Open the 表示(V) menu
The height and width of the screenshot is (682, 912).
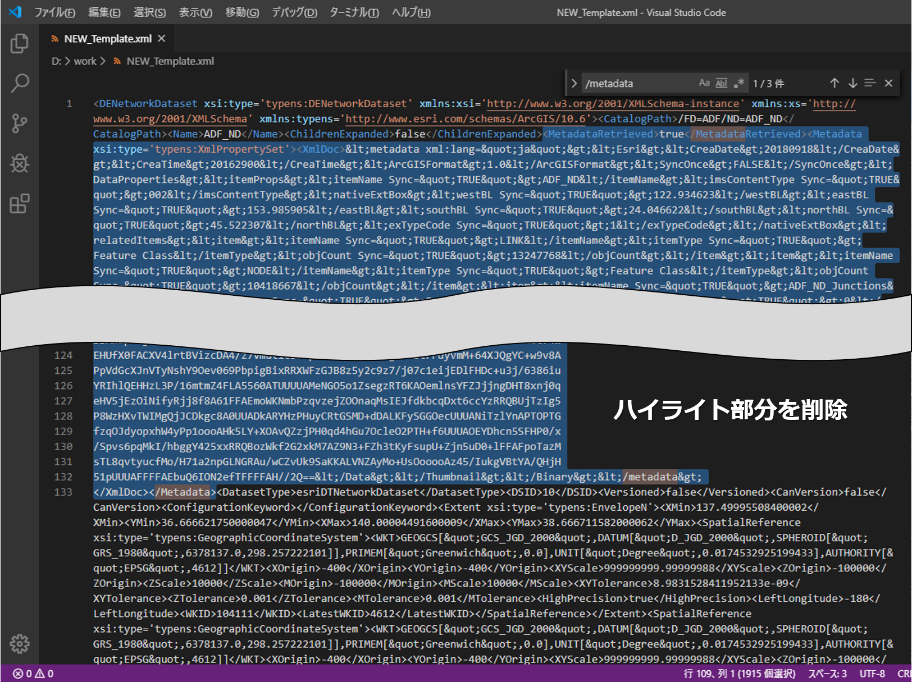click(x=195, y=12)
